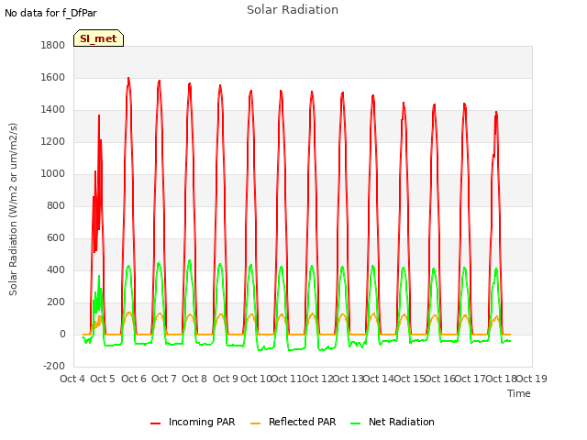
Task: Click the 1200 y-axis tick label
Action: [53, 142]
